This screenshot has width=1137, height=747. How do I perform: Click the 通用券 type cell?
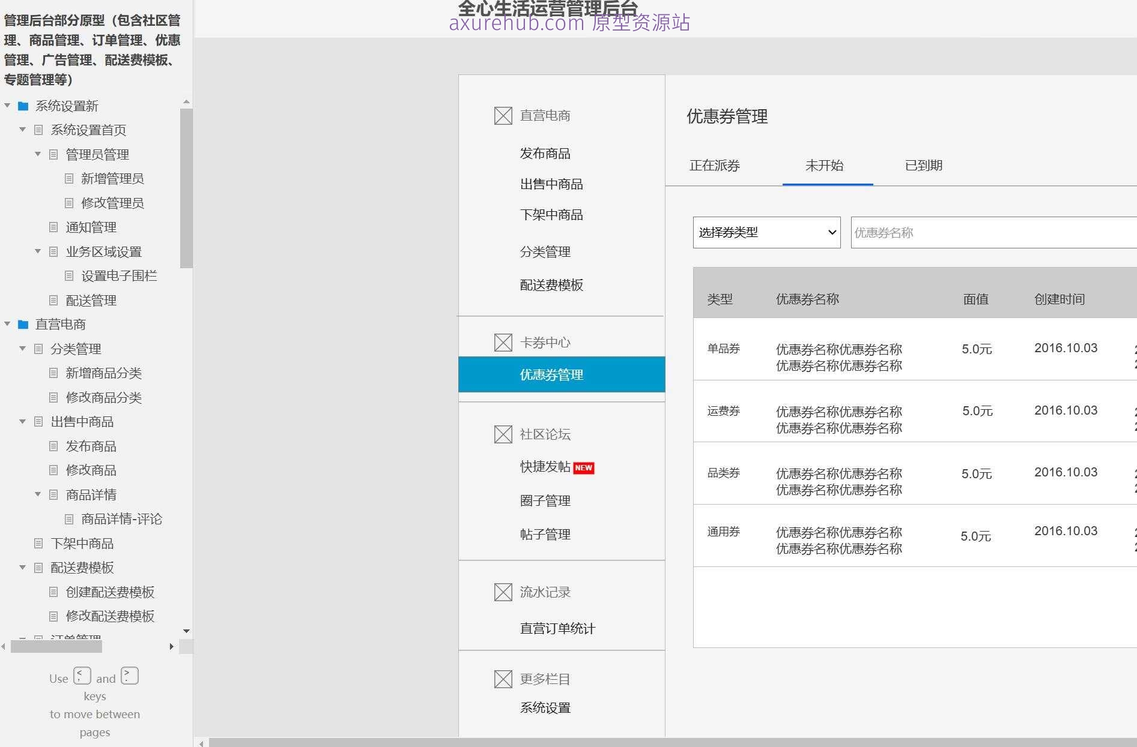coord(723,532)
